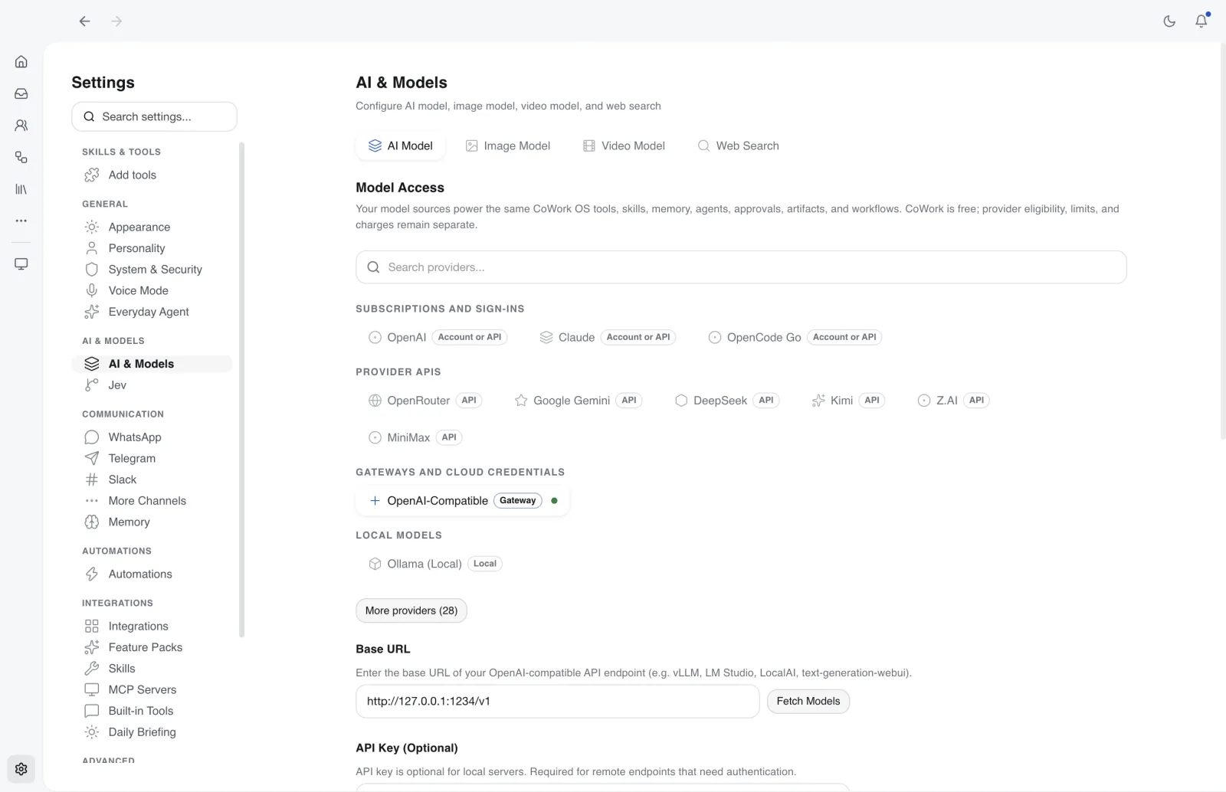Screen dimensions: 1226x792
Task: Open the monitor icon in left rail
Action: coord(21,264)
